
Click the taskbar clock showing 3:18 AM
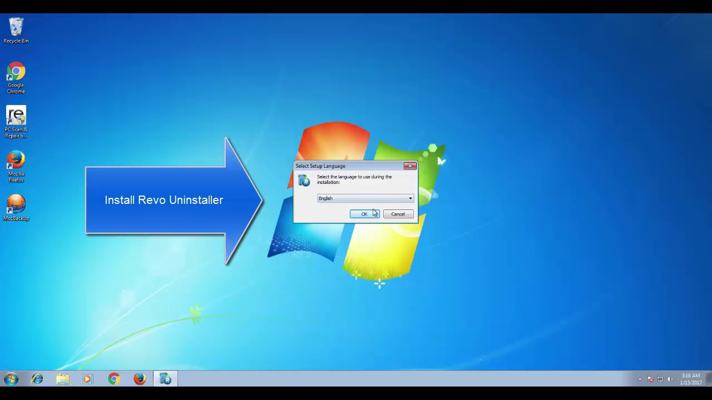click(690, 379)
